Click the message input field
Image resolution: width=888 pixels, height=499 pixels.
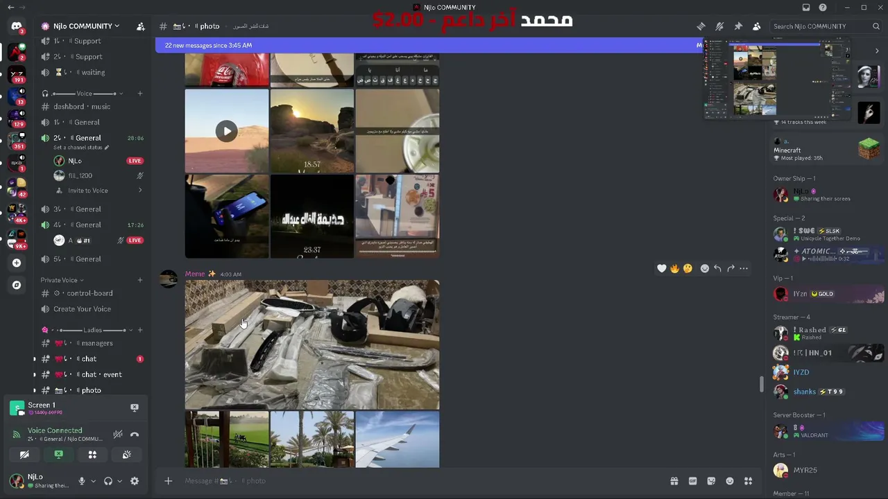pos(422,481)
